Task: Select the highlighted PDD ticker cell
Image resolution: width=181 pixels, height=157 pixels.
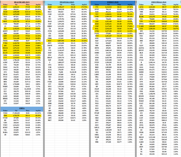Action: tap(5, 116)
